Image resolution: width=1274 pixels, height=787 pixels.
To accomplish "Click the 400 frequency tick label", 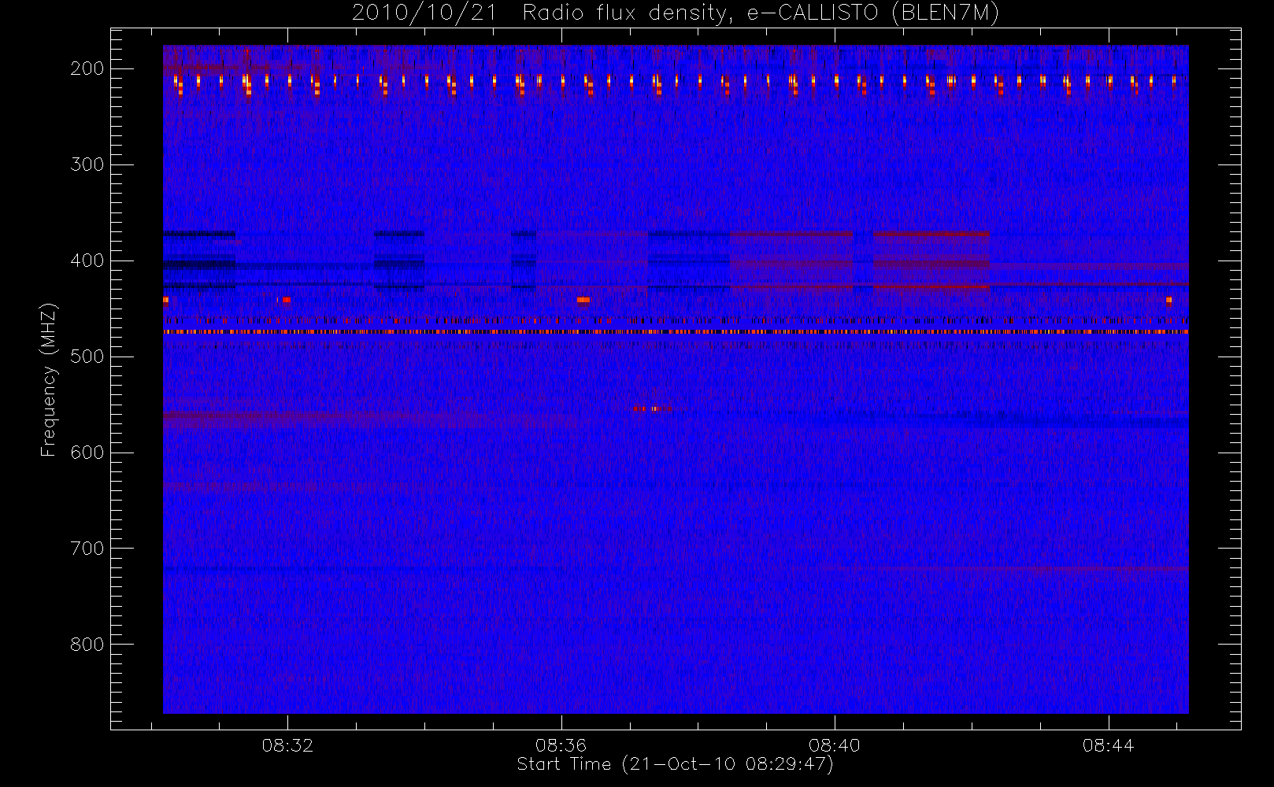I will click(87, 260).
